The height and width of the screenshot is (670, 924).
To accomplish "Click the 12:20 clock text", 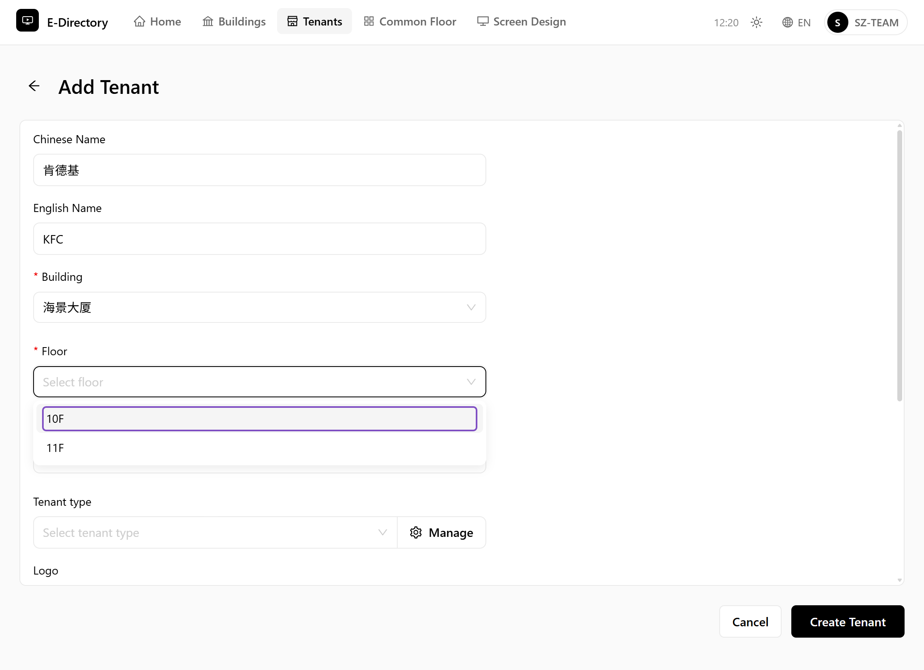I will (726, 22).
